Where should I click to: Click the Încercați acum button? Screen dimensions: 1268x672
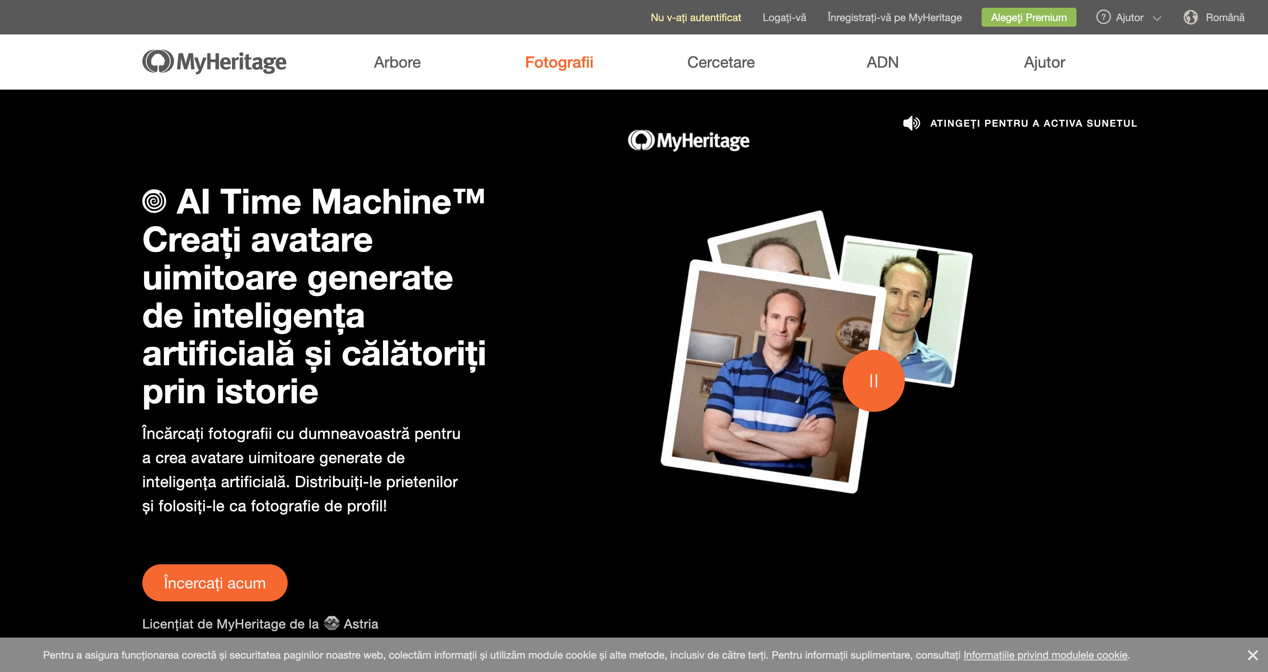point(215,582)
